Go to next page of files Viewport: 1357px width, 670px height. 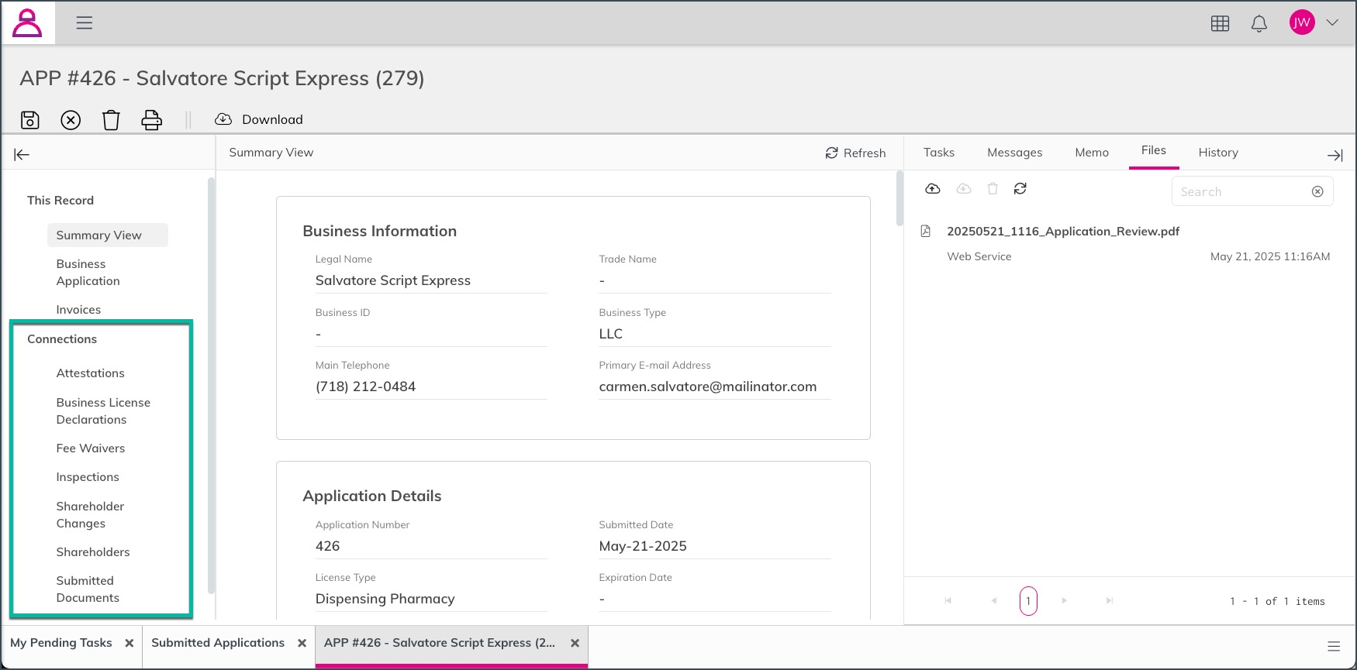[1064, 601]
